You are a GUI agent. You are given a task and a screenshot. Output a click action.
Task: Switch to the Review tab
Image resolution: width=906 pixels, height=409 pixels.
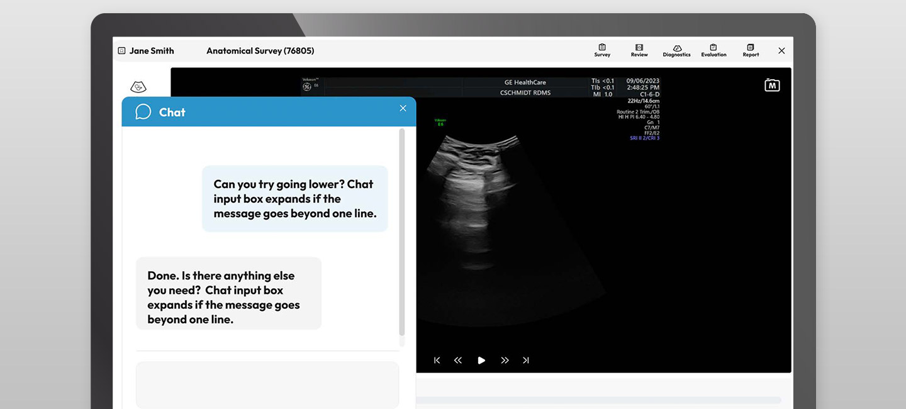click(x=639, y=50)
